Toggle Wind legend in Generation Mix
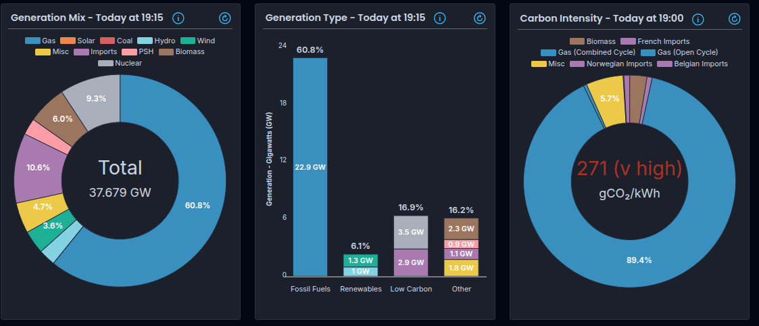Viewport: 759px width, 326px height. [197, 41]
